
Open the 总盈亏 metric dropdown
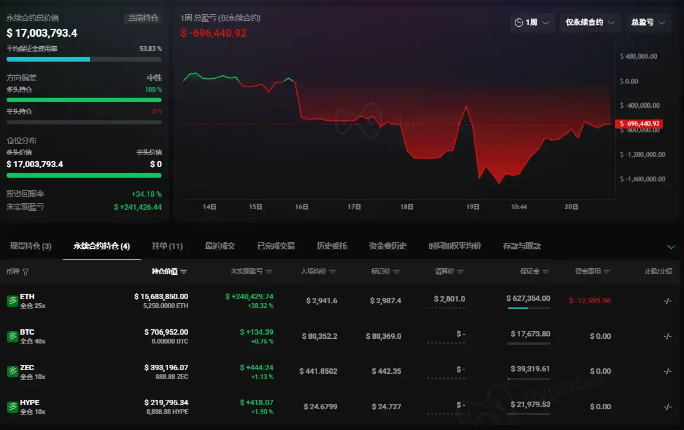click(648, 23)
